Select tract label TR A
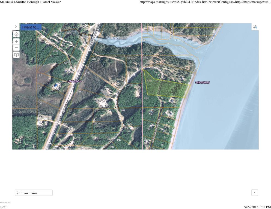Viewport: 271px width, 209px height. point(120,31)
